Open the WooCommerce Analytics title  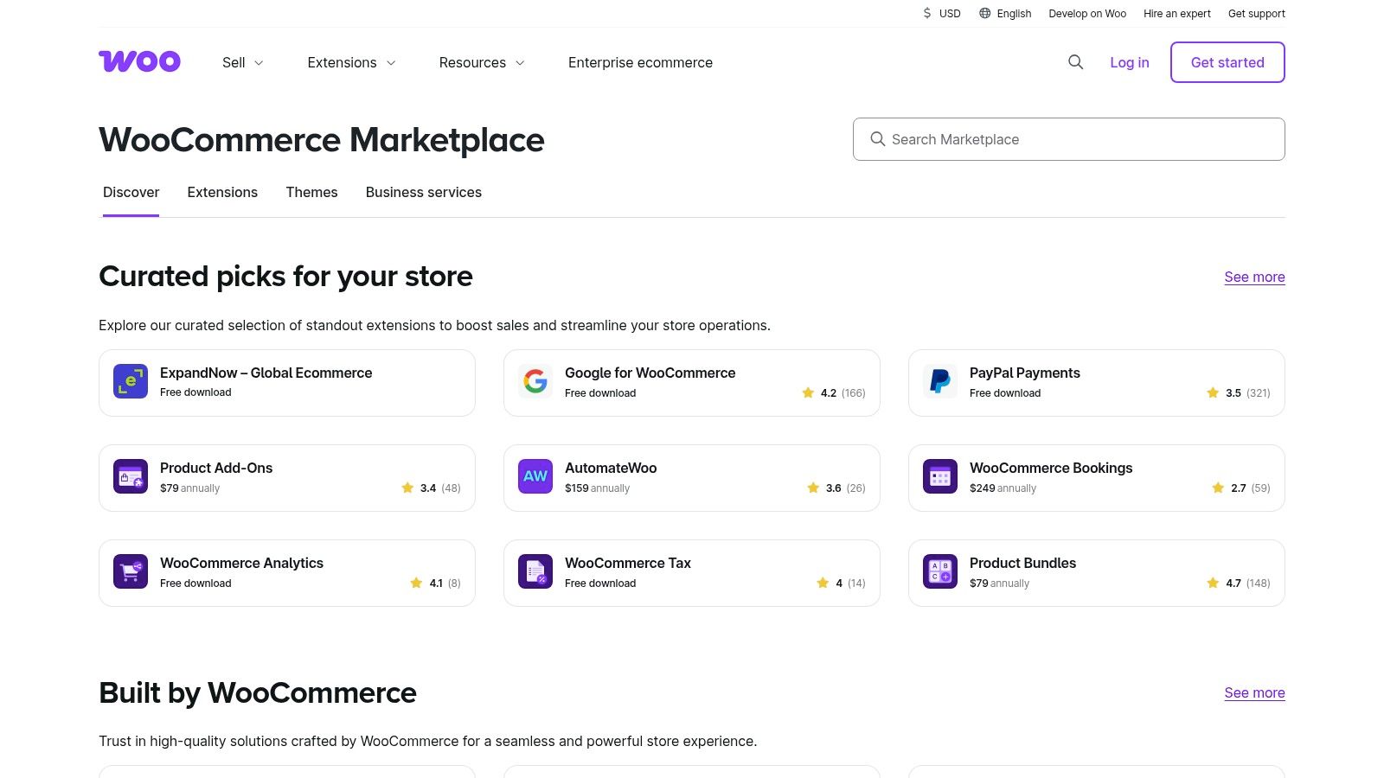point(241,563)
